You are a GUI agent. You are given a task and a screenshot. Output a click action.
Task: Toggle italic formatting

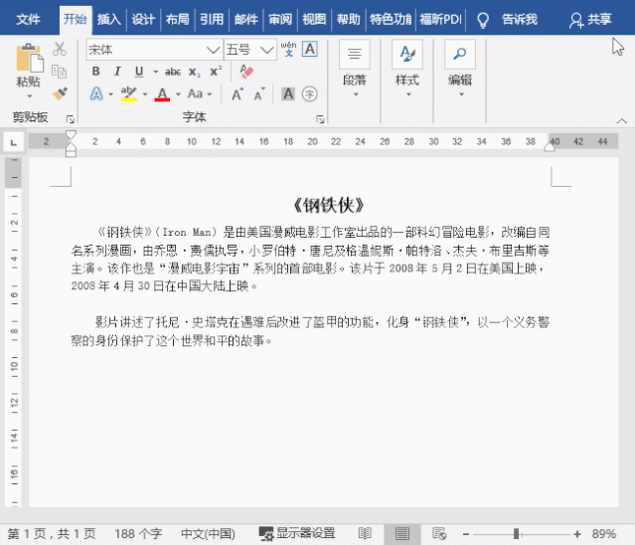(117, 72)
